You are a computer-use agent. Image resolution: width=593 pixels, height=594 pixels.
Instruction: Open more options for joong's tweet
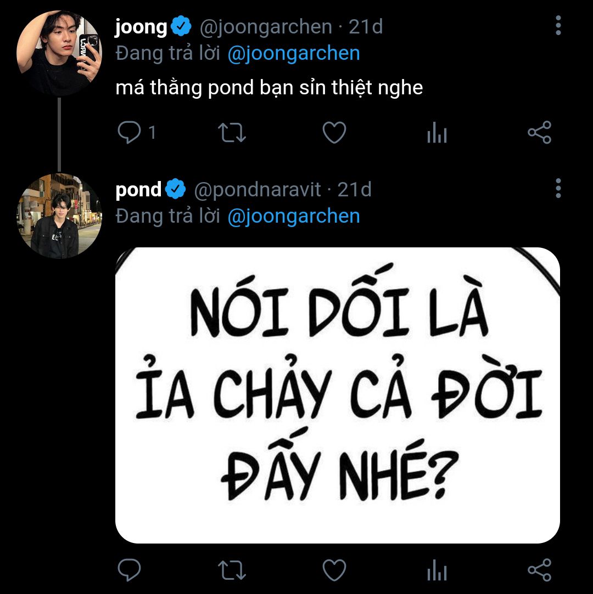click(x=558, y=26)
